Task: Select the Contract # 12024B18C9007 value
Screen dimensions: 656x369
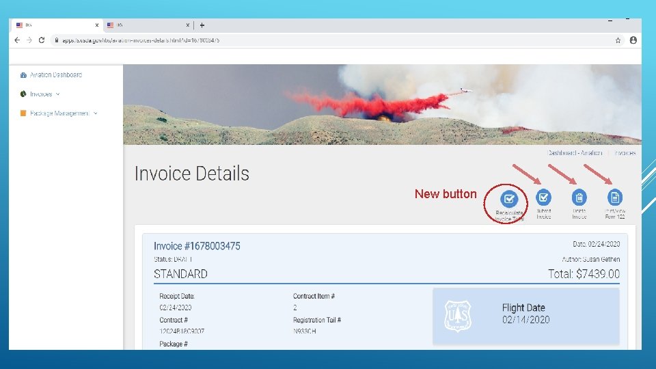Action: click(182, 331)
